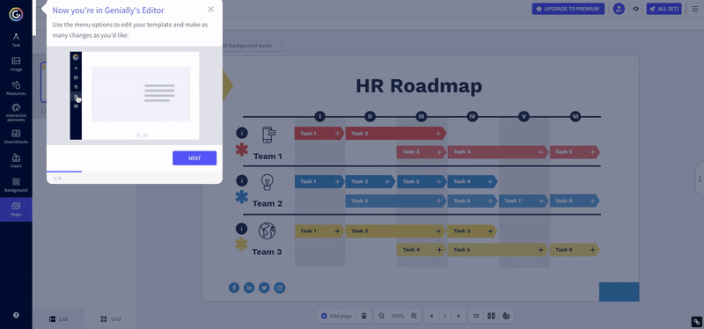
Task: Zoom in with plus magnifier
Action: [x=414, y=316]
